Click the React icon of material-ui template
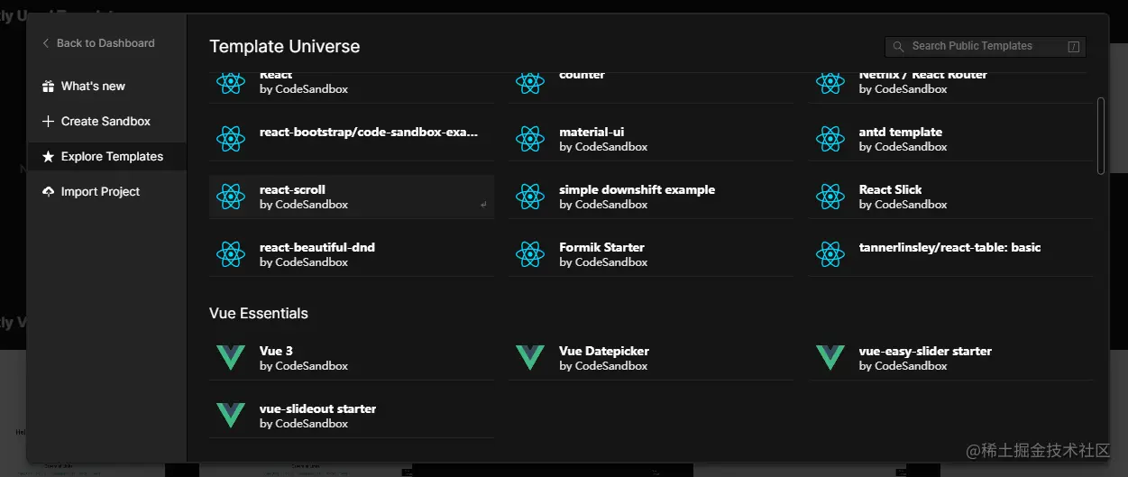This screenshot has width=1128, height=477. (x=530, y=139)
